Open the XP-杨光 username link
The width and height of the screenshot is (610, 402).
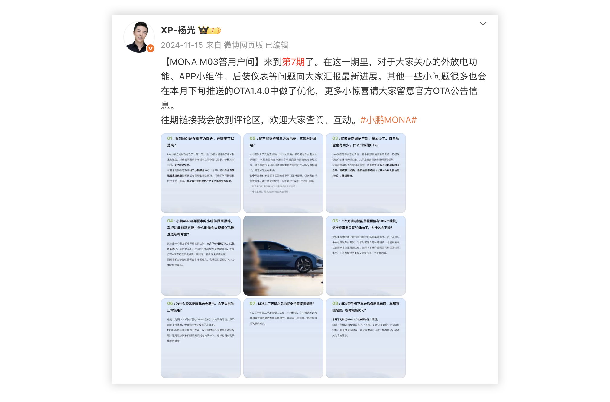[178, 30]
